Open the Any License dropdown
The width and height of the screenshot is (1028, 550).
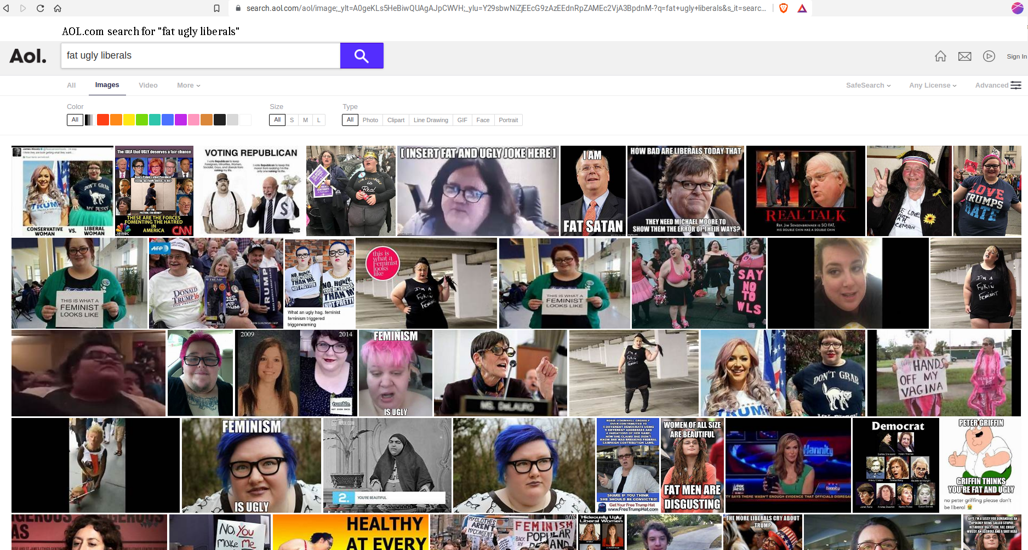point(933,85)
